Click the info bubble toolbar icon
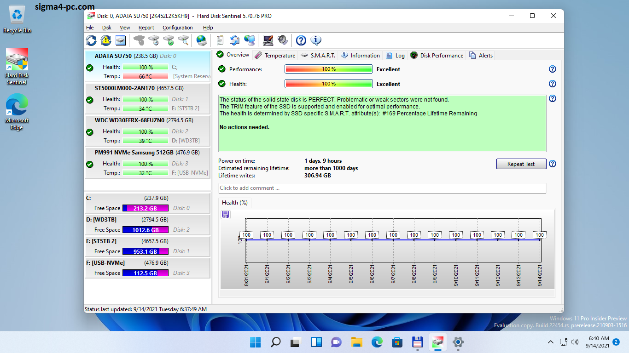This screenshot has width=629, height=353. pyautogui.click(x=316, y=40)
